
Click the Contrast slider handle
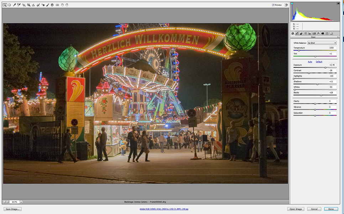309,73
